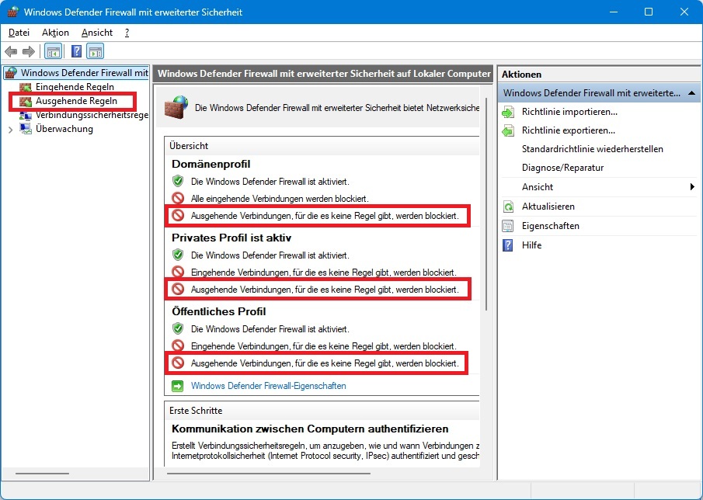Image resolution: width=703 pixels, height=500 pixels.
Task: Click the Privates Profil ist aktiv heading
Action: pyautogui.click(x=231, y=238)
